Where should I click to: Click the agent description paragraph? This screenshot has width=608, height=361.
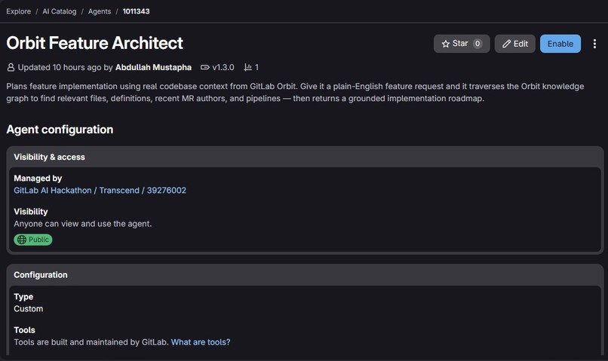(295, 92)
